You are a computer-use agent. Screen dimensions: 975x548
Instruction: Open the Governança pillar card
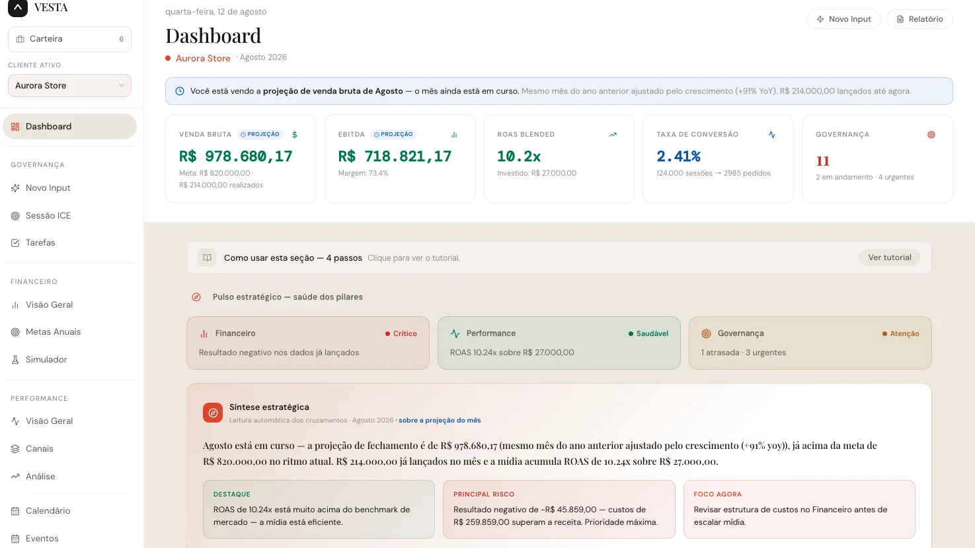[x=810, y=343]
